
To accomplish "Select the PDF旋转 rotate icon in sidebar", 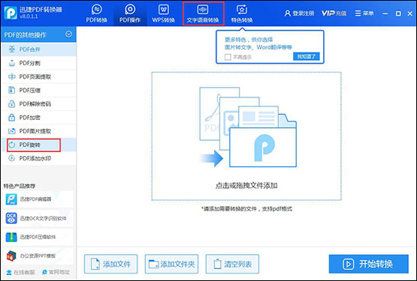I will tap(12, 145).
